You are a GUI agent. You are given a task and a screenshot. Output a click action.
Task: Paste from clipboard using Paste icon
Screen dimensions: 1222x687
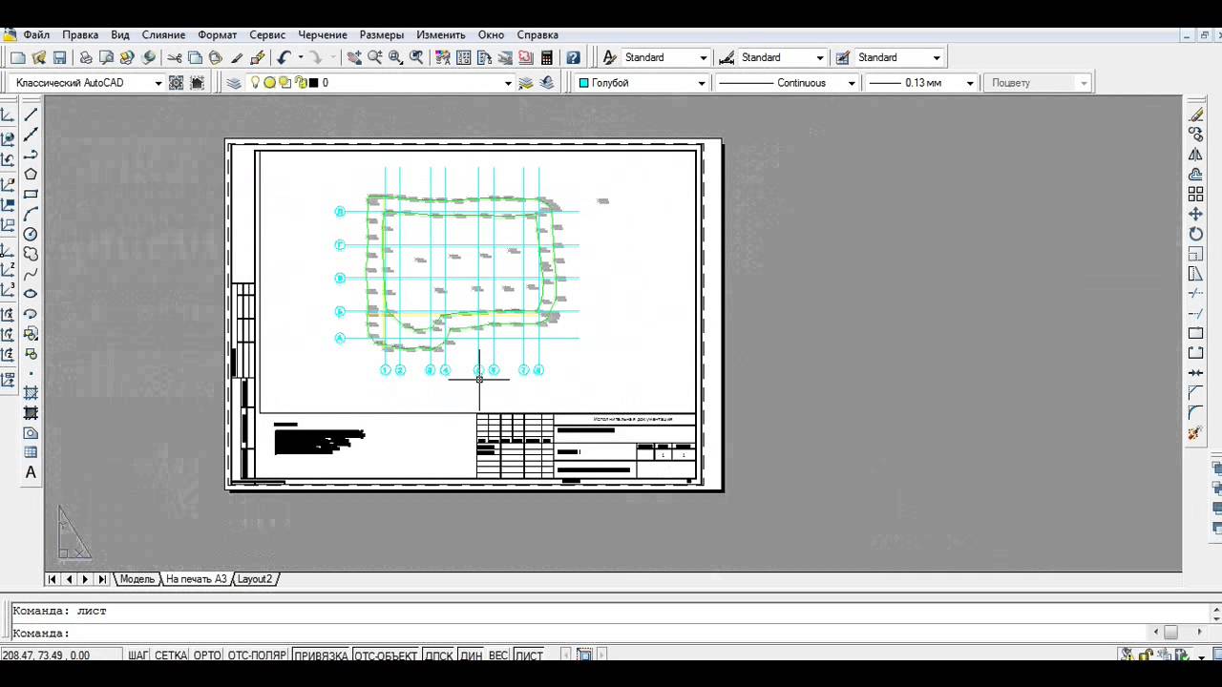pyautogui.click(x=216, y=57)
